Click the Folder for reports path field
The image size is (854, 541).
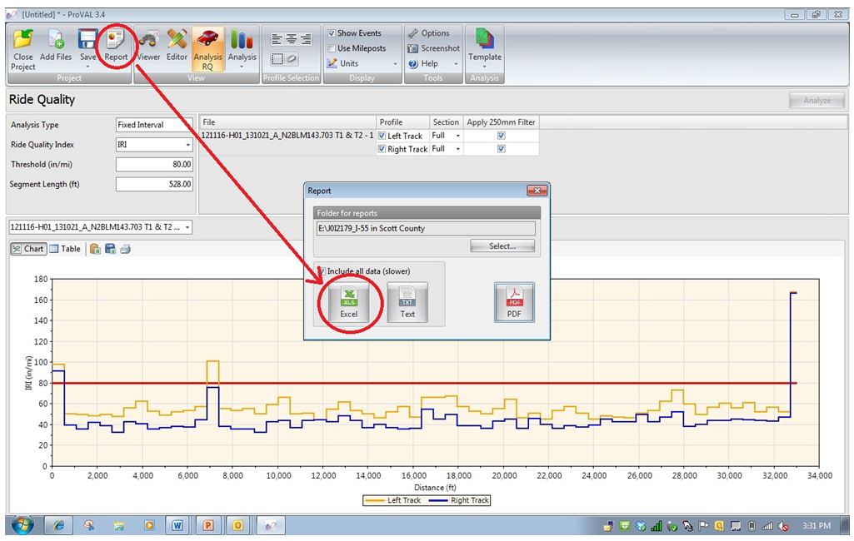426,228
